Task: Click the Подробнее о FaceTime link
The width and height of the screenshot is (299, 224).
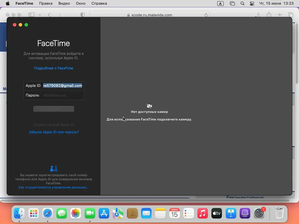Action: pos(54,68)
